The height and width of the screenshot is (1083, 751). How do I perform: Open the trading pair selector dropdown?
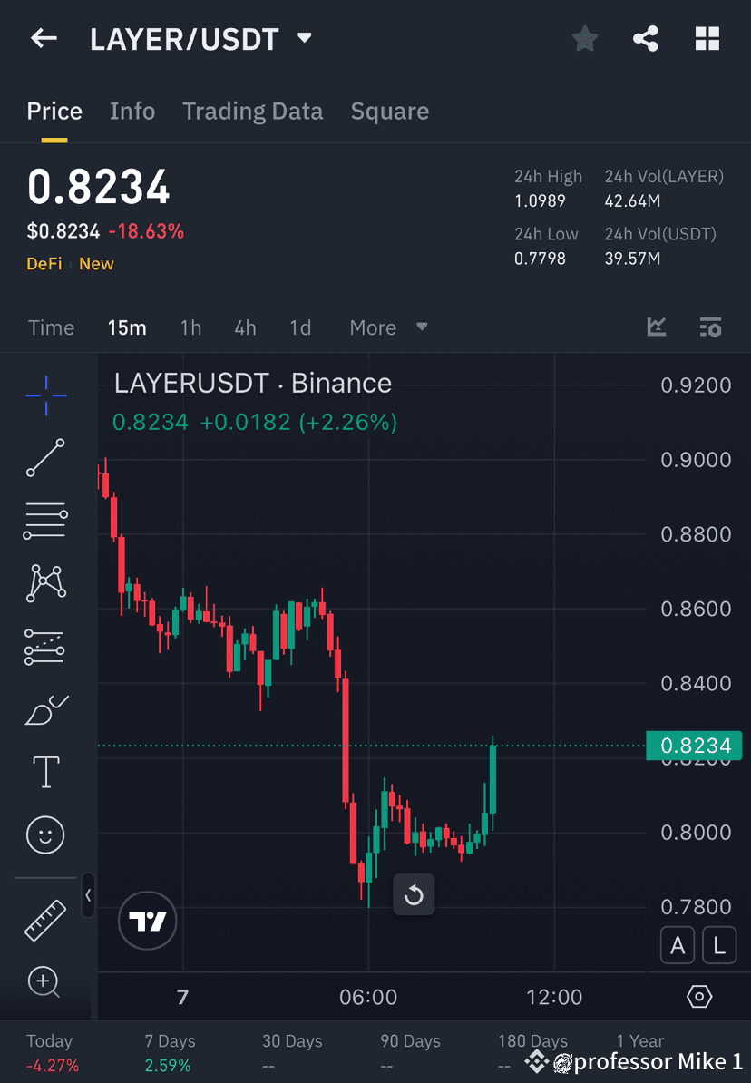[x=305, y=38]
